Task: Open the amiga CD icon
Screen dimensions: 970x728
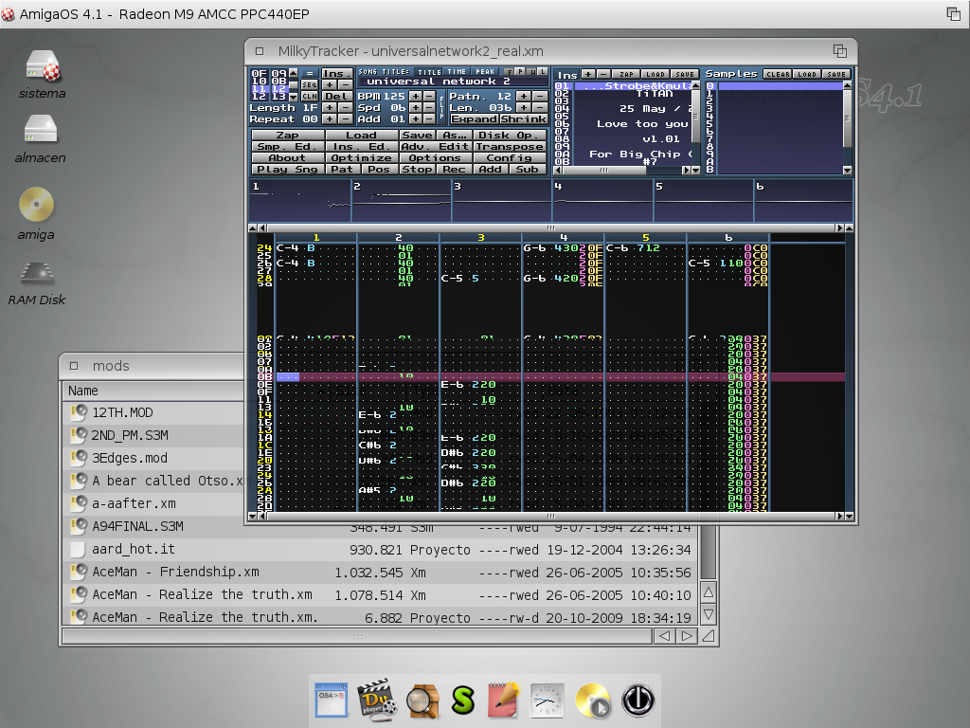Action: [x=37, y=205]
